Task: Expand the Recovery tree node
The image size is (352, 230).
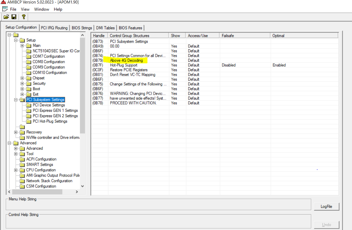Action: click(16, 132)
